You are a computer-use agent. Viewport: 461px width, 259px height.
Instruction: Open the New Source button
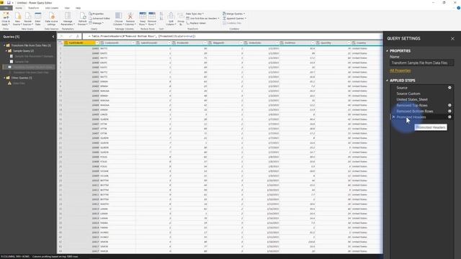point(17,19)
